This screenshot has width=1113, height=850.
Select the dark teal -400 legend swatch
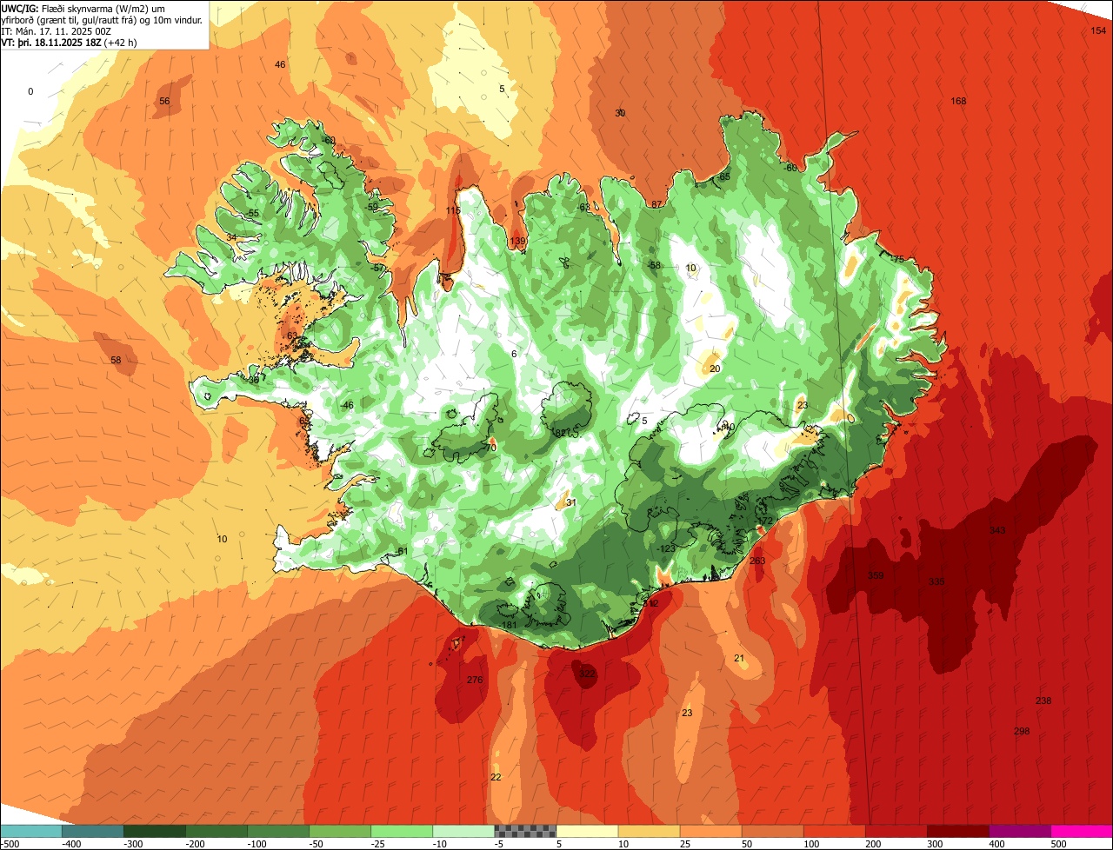[92, 831]
